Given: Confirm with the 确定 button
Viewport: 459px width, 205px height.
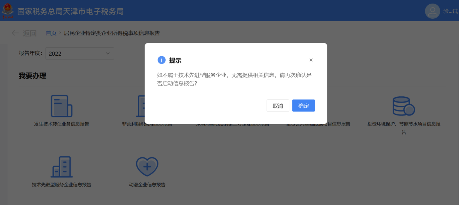Looking at the screenshot, I should point(303,106).
